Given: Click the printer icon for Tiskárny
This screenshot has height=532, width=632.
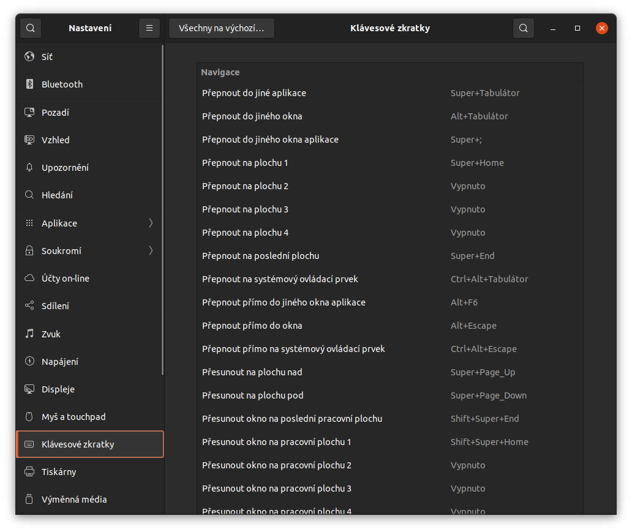Looking at the screenshot, I should (x=29, y=472).
